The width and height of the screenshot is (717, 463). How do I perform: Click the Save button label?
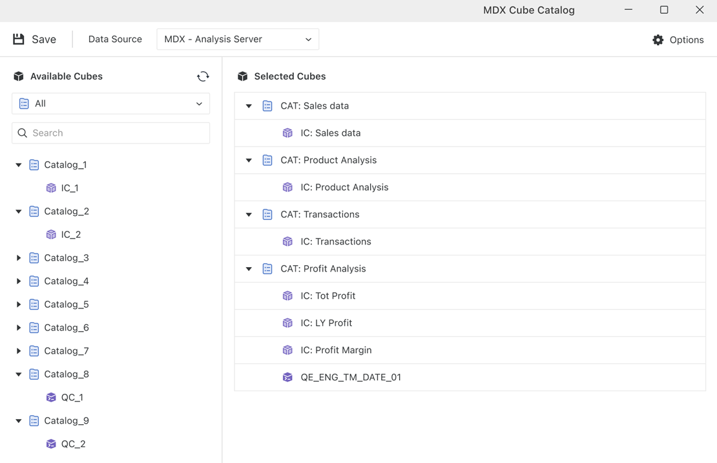tap(44, 39)
